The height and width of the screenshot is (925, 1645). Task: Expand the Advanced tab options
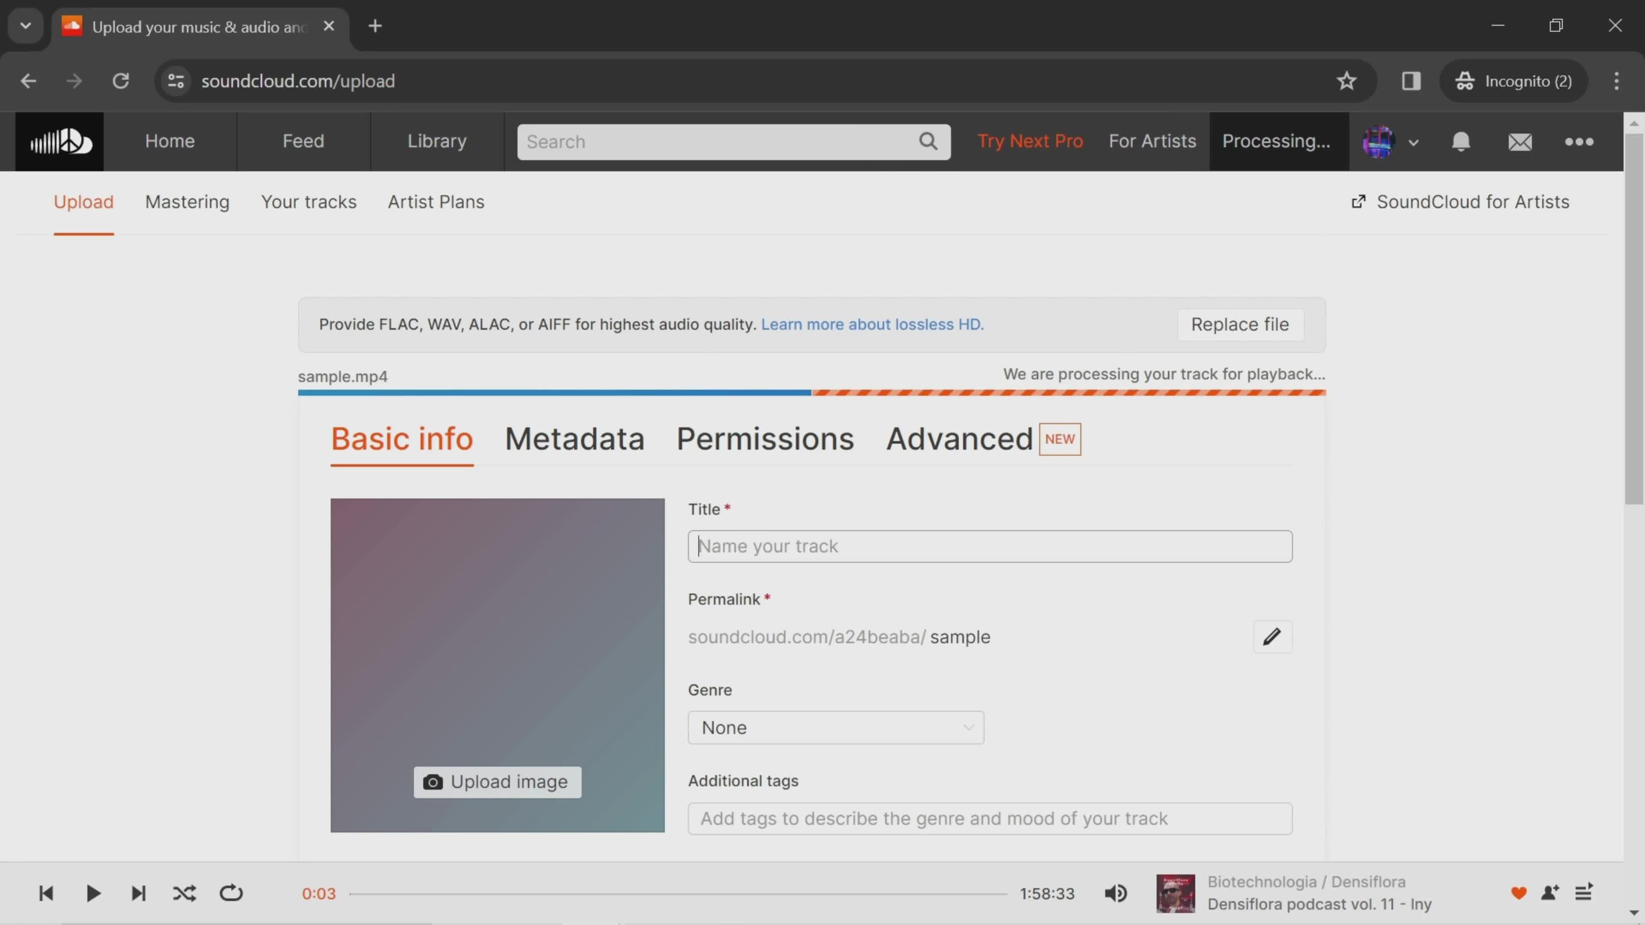pyautogui.click(x=958, y=437)
